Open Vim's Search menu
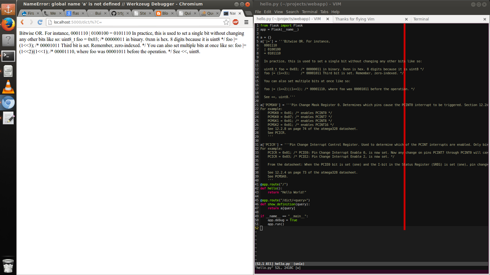This screenshot has height=275, width=490. 292,12
